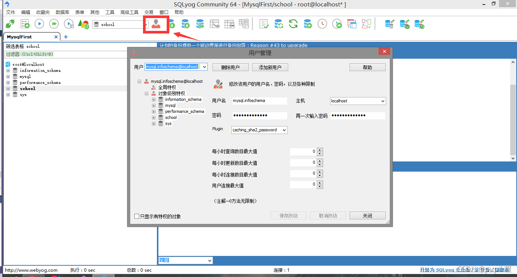This screenshot has height=277, width=517.
Task: Open the 窗口 menu
Action: tap(164, 12)
